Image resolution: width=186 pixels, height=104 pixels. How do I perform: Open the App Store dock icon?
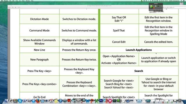(34, 101)
